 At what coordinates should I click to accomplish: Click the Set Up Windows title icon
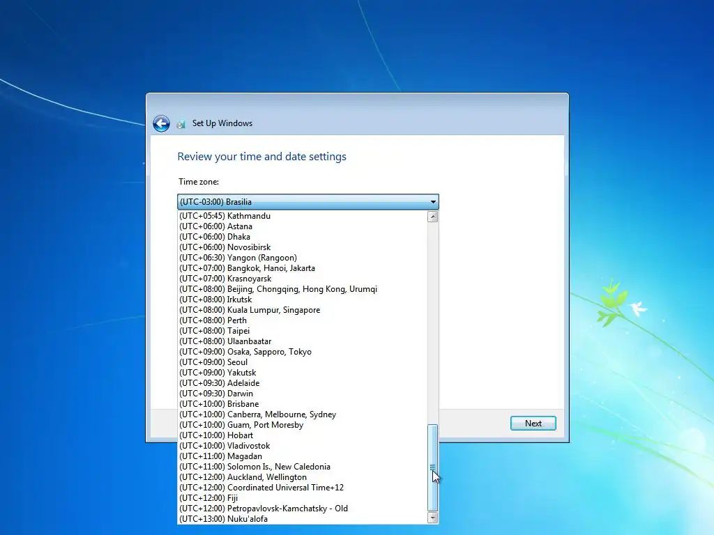pos(181,124)
